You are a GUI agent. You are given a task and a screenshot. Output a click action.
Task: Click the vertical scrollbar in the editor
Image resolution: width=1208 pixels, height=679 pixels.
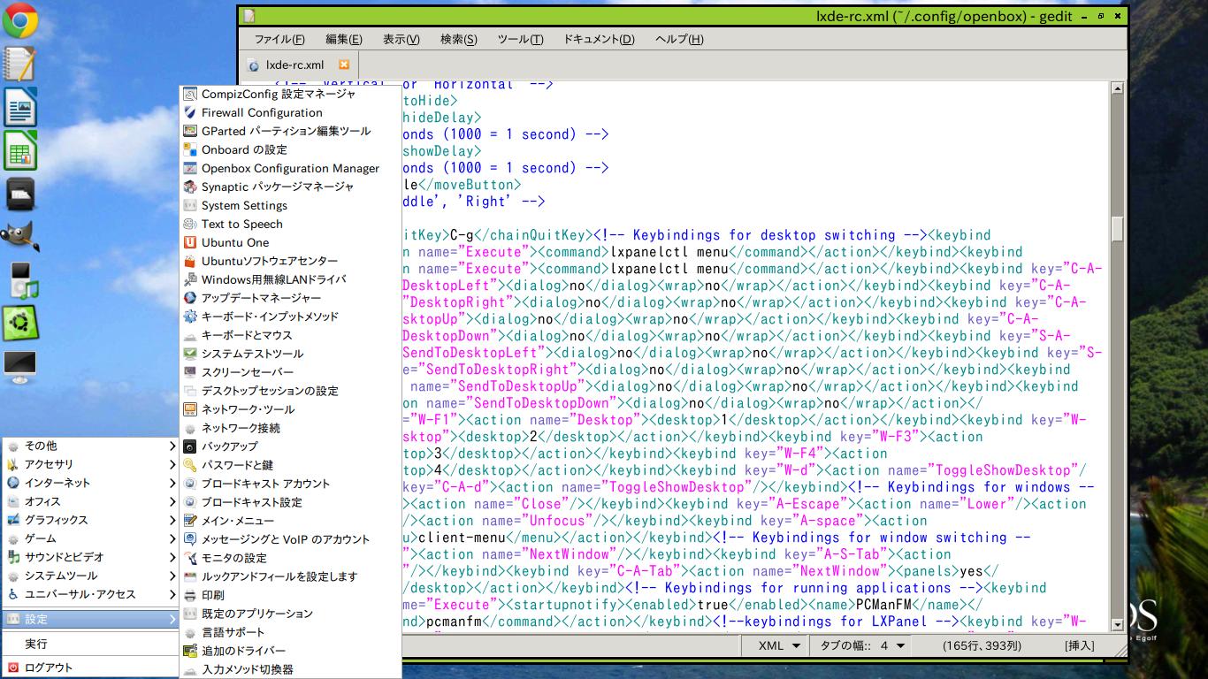[x=1117, y=229]
